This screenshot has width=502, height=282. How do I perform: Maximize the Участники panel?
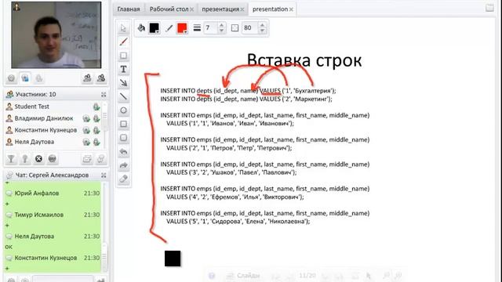click(x=104, y=94)
